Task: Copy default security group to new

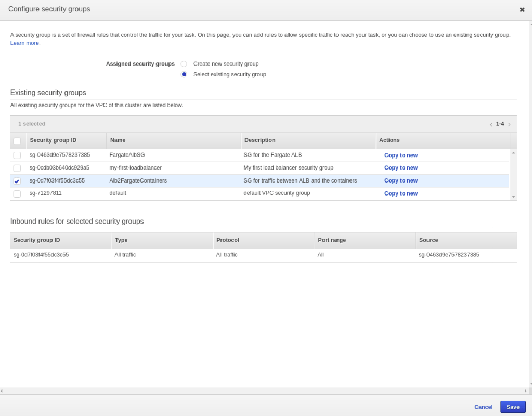Action: (400, 193)
